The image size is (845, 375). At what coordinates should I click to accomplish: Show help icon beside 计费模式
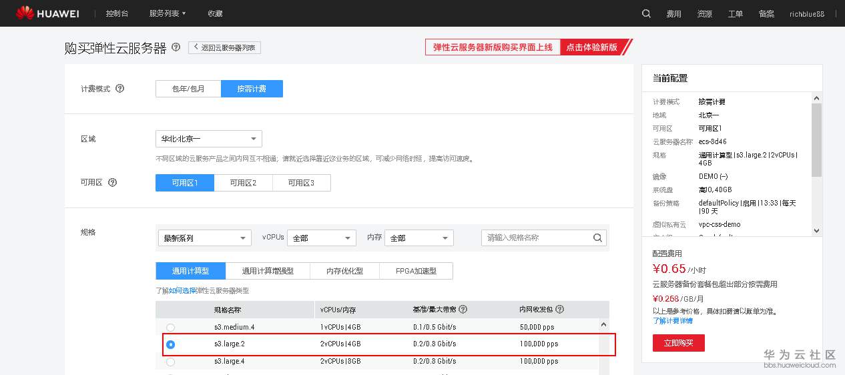point(120,89)
